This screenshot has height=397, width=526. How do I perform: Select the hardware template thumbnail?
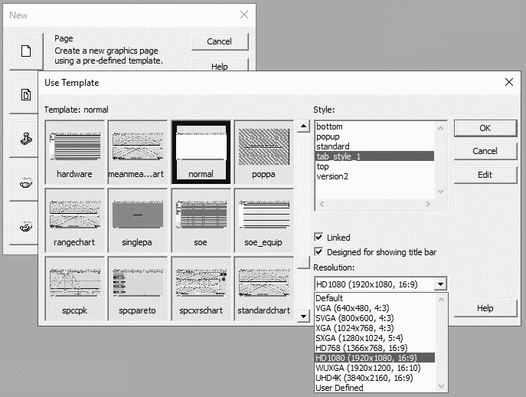75,153
